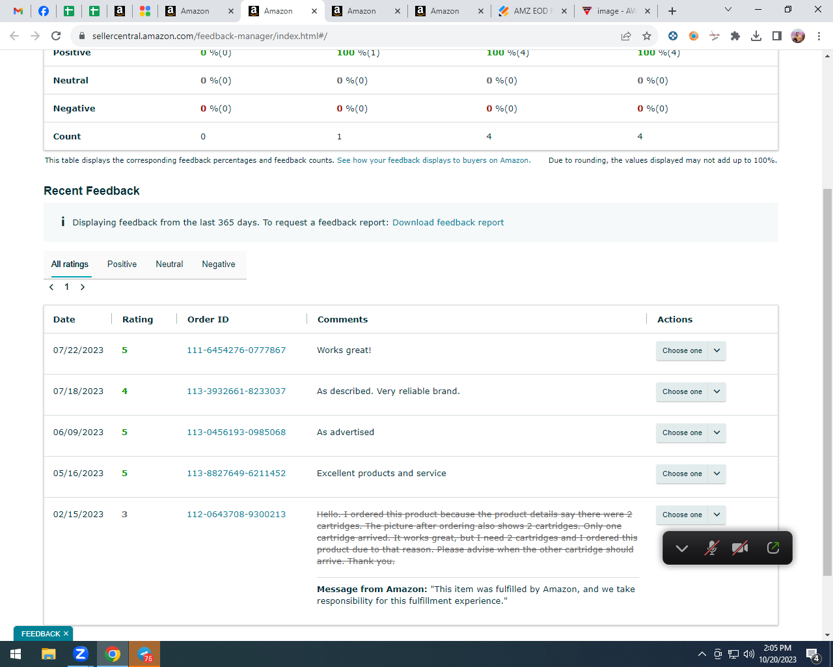Screen dimensions: 833x667
Task: Open Zoom from the taskbar
Action: pyautogui.click(x=81, y=654)
